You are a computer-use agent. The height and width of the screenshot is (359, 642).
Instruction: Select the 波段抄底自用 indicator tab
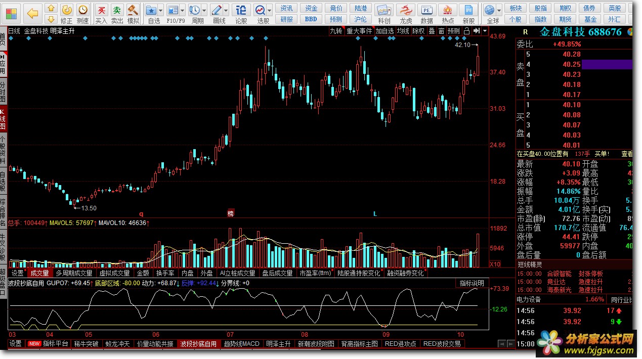pos(198,344)
